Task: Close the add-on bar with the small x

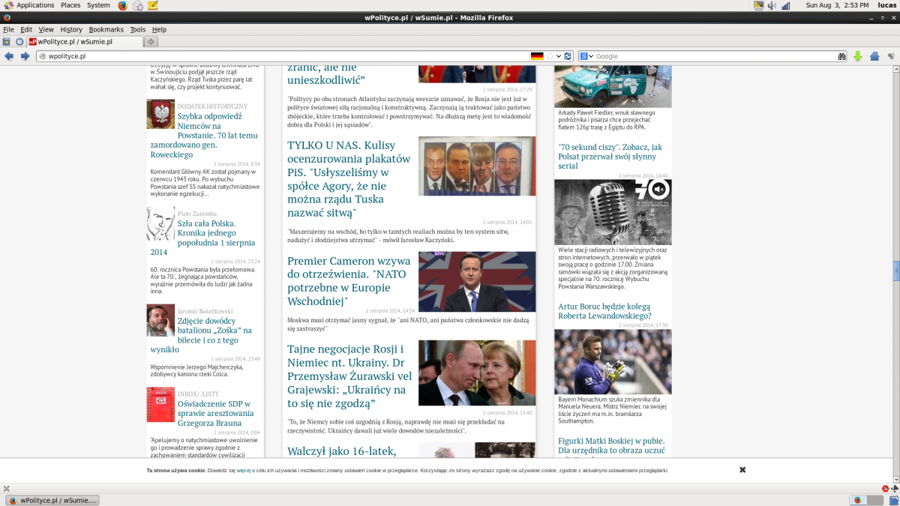Action: click(7, 489)
